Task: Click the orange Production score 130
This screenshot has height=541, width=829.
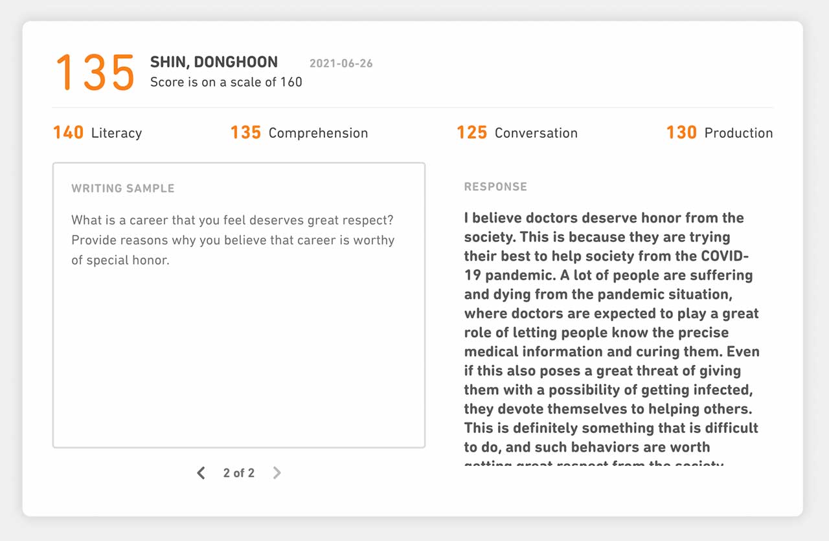Action: [681, 133]
